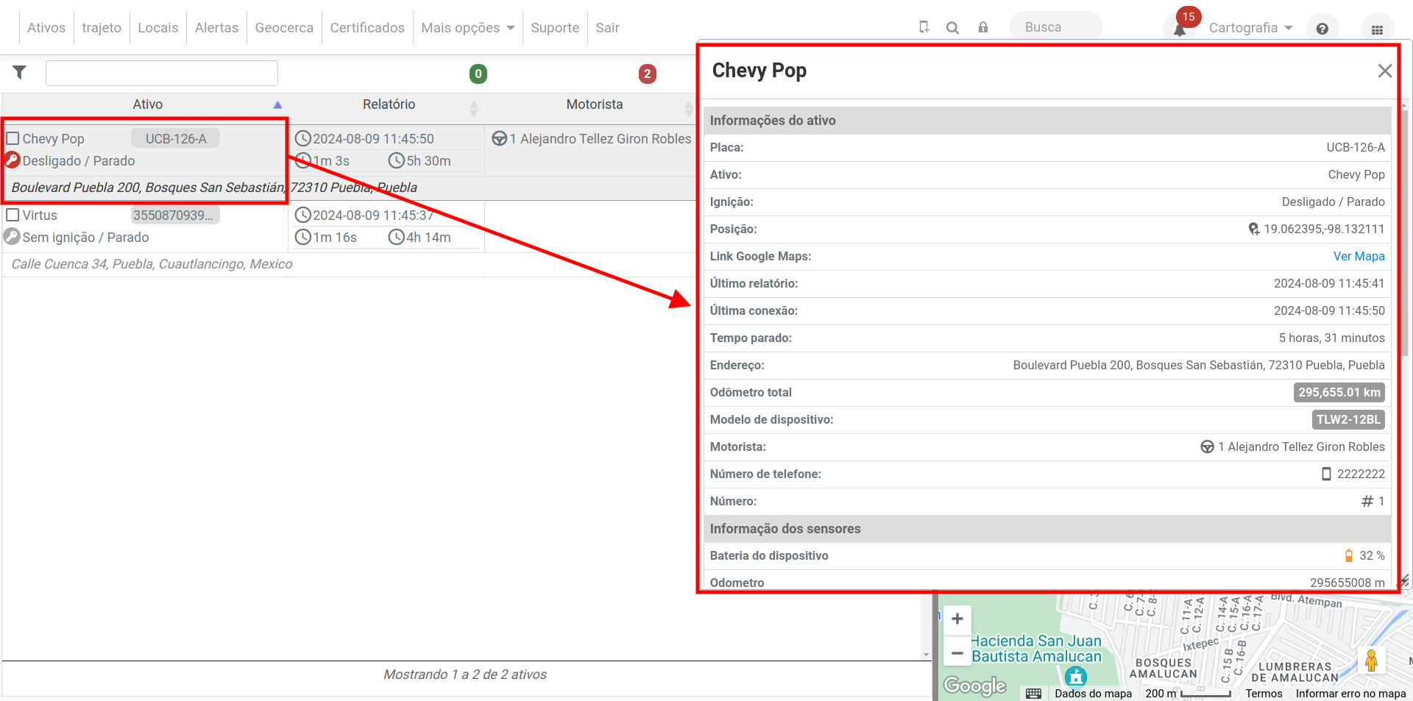Tick the Virtus checkbox
The height and width of the screenshot is (701, 1413).
(x=13, y=215)
